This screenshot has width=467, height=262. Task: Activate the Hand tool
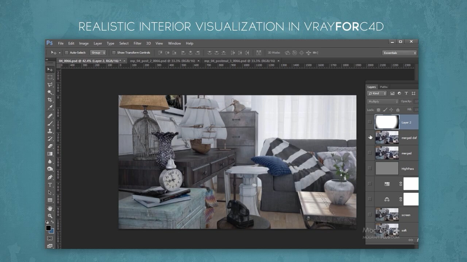(50, 208)
